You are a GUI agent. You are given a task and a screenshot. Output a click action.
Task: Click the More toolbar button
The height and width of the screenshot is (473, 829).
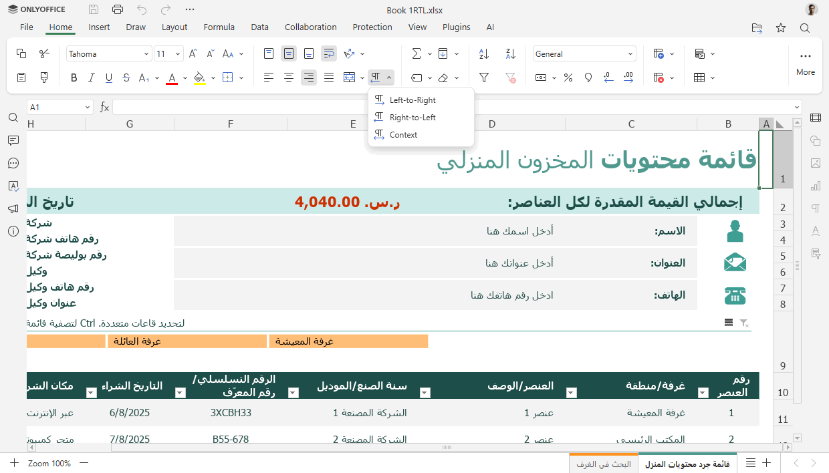click(x=805, y=63)
